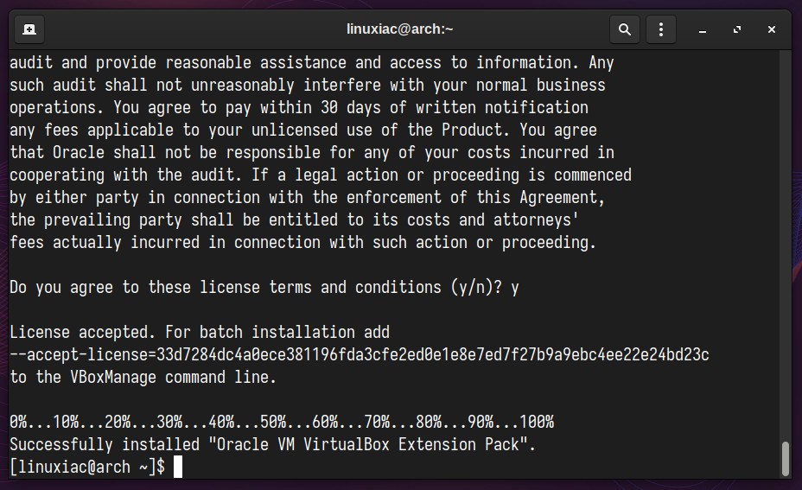802x490 pixels.
Task: Click the Successfully installed message line
Action: coord(272,444)
